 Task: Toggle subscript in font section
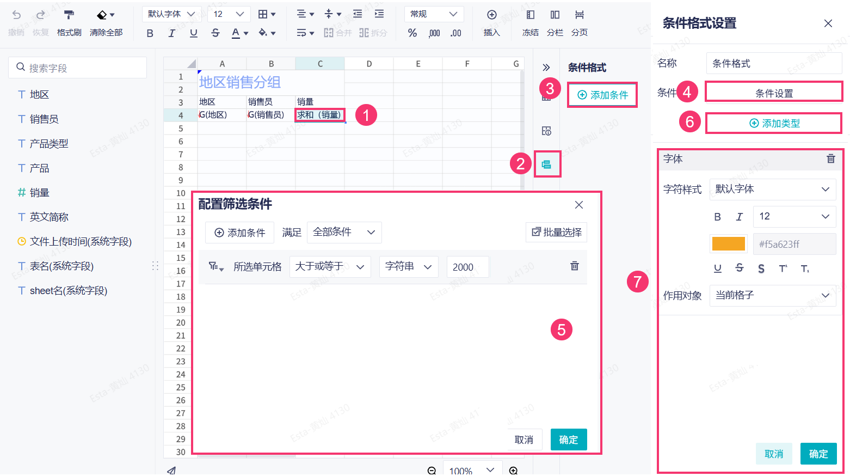coord(805,268)
